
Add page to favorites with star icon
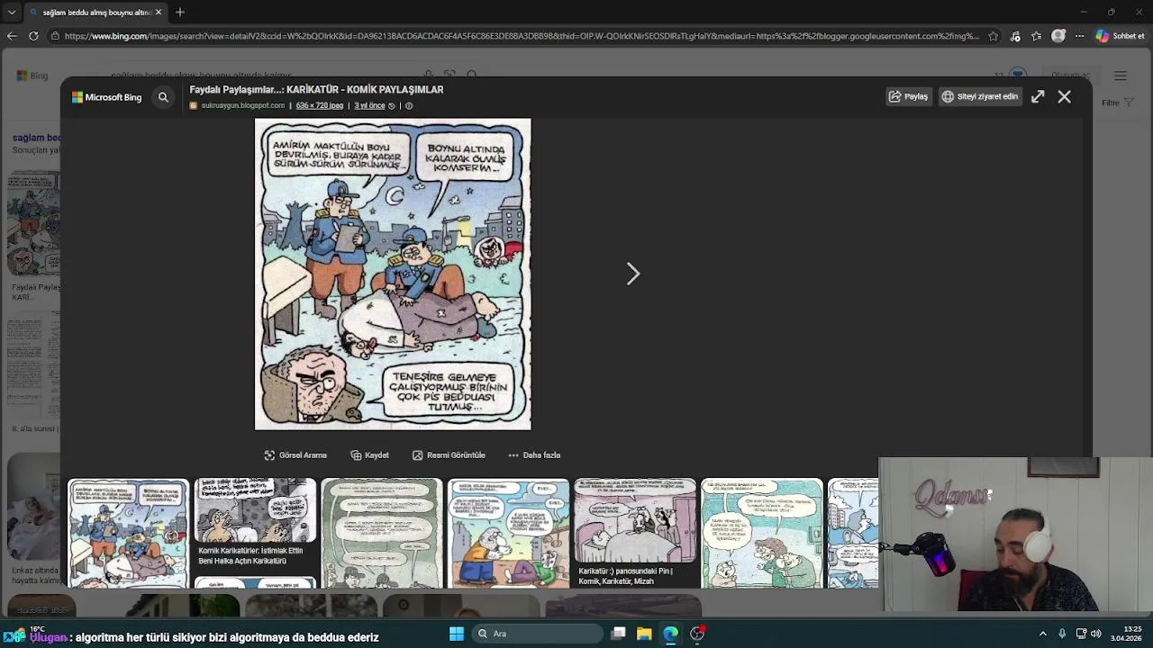pyautogui.click(x=993, y=36)
